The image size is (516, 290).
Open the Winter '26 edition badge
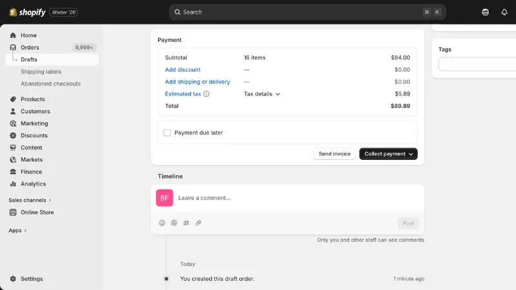point(63,12)
